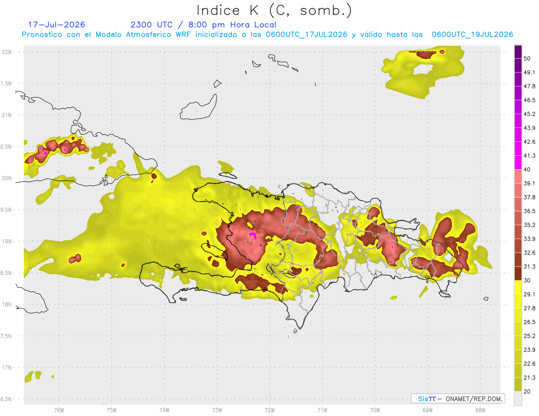Click legend value '26.5'
The image size is (539, 416).
[530, 322]
